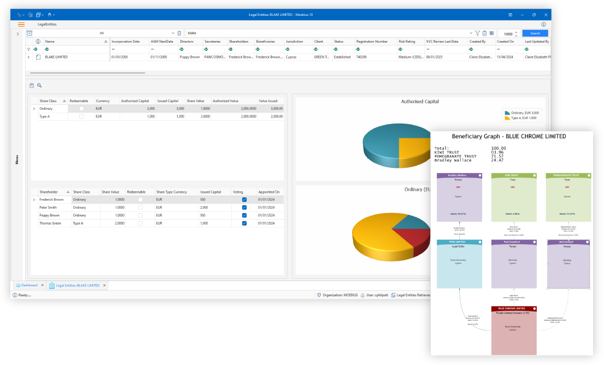This screenshot has height=365, width=604.
Task: Open the All dropdown arrow
Action: [x=173, y=33]
